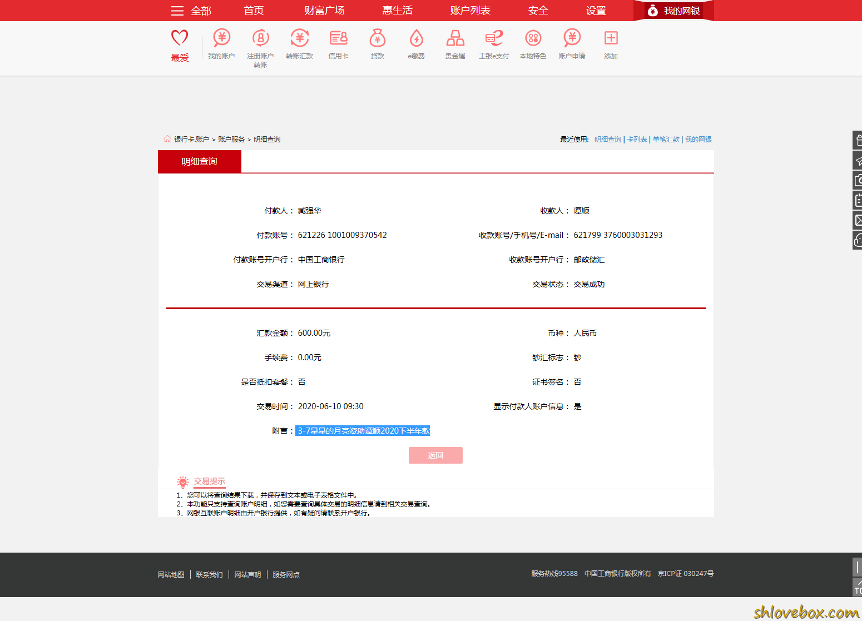Viewport: 862px width, 621px height.
Task: Click amount 600.00元
Action: point(314,333)
